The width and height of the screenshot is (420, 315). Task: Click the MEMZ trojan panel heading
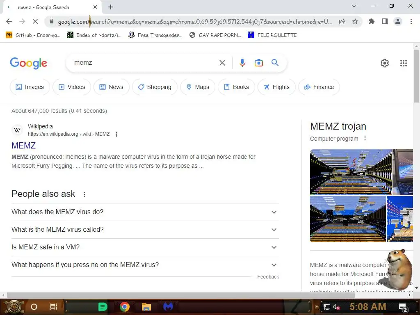pos(338,126)
